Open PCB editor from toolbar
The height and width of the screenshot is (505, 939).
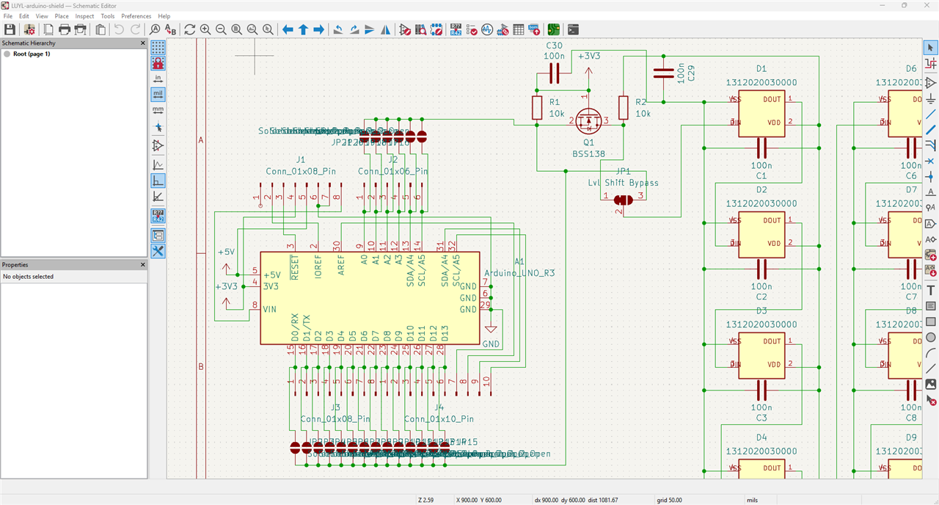tap(553, 29)
